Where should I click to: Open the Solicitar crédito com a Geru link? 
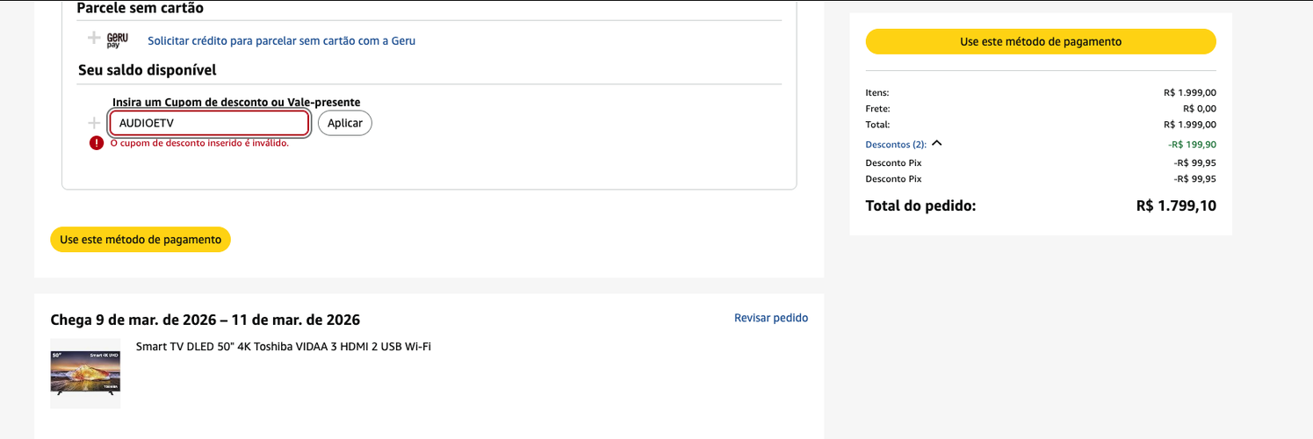tap(281, 40)
